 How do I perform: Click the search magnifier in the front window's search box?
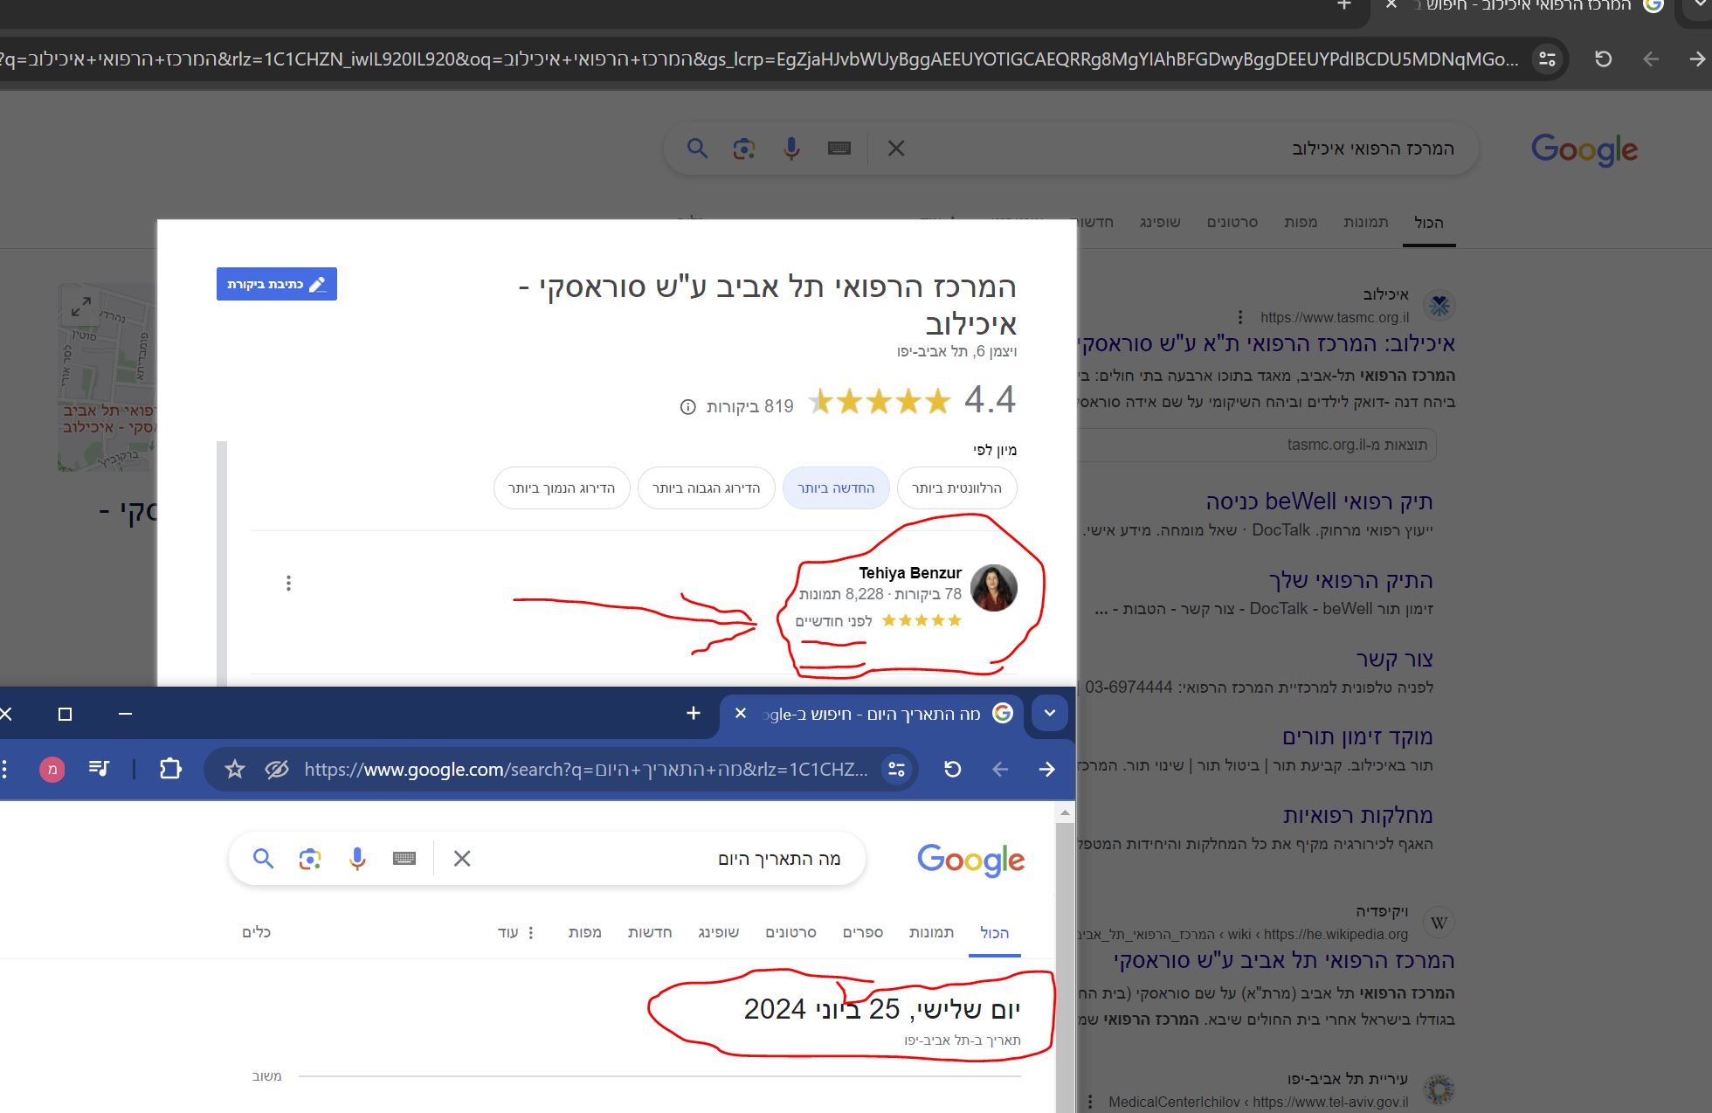(263, 859)
